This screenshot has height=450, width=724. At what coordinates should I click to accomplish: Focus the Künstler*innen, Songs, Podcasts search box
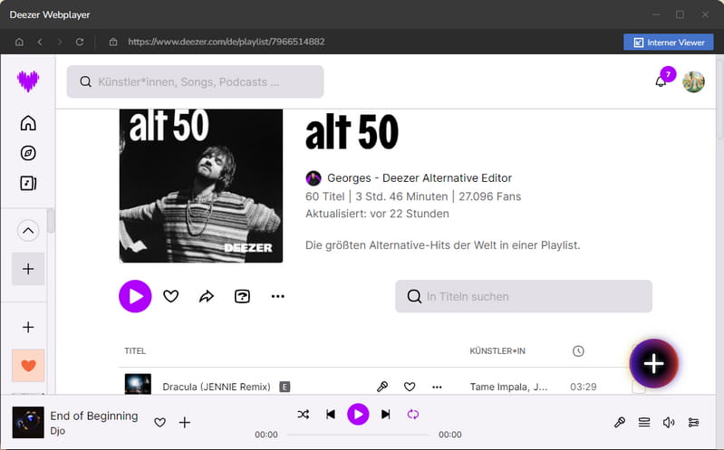195,81
